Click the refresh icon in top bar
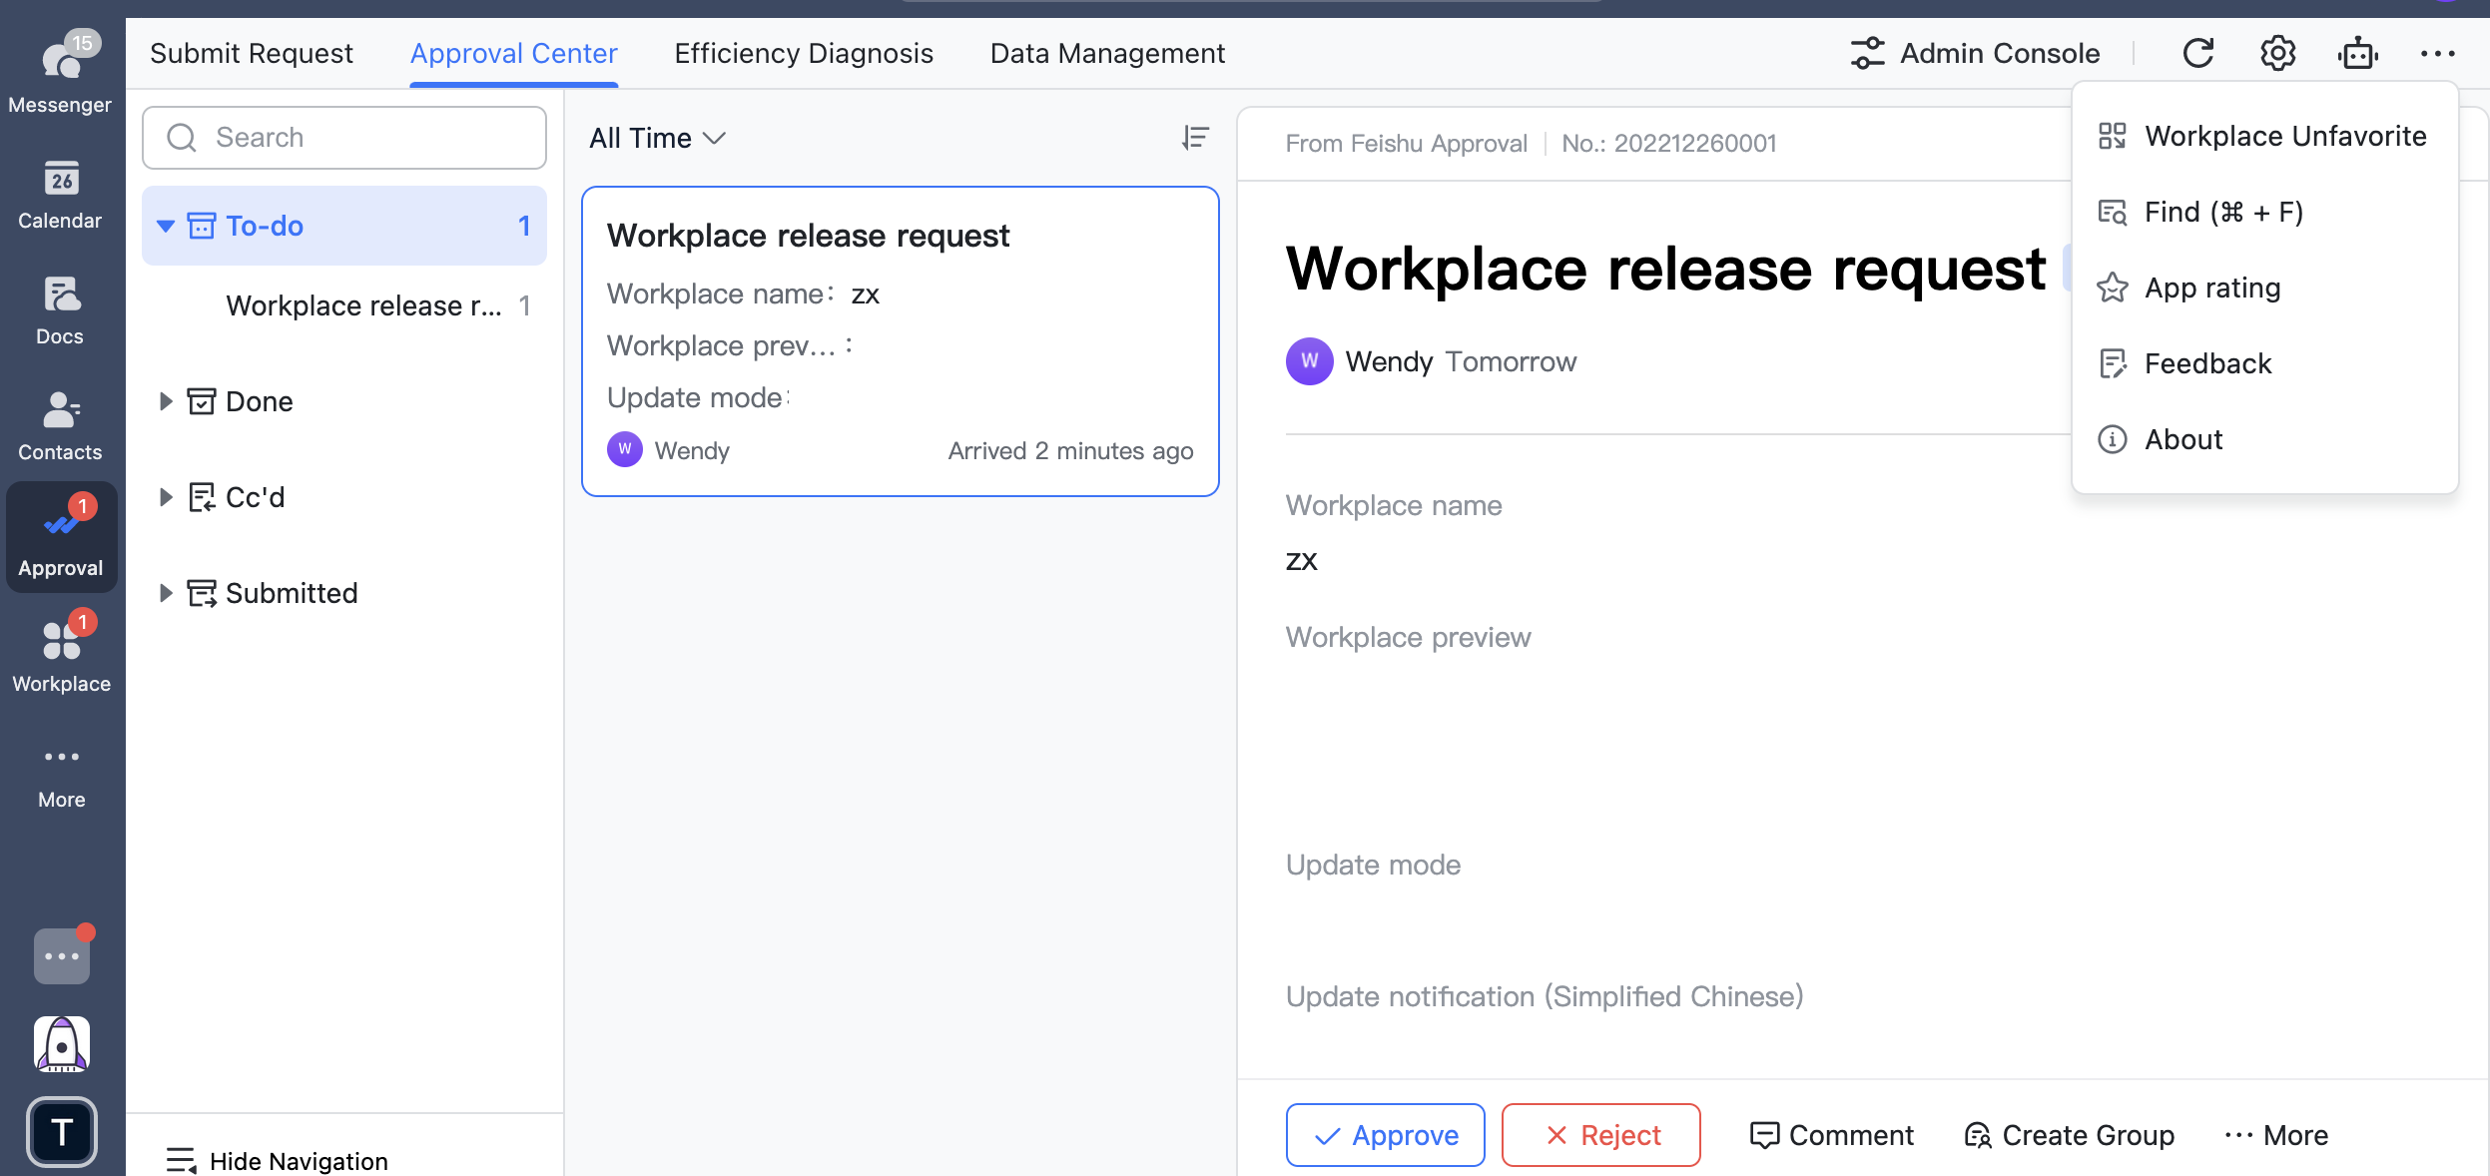 click(2197, 53)
